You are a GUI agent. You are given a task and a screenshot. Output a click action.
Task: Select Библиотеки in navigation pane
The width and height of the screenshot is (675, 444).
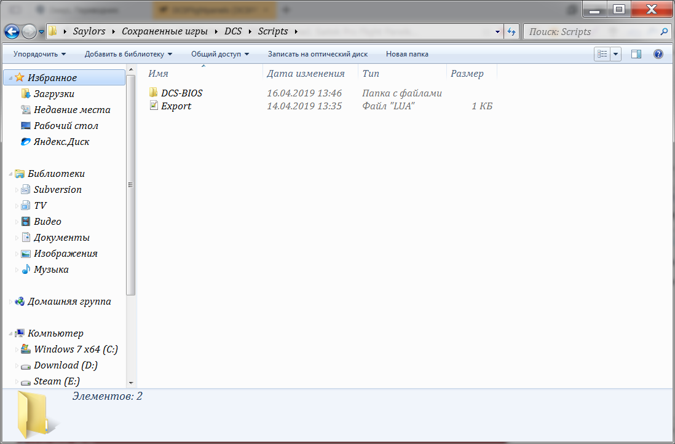point(56,174)
